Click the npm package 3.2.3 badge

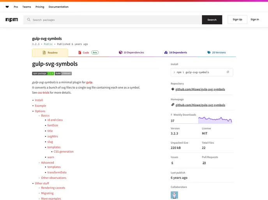(x=43, y=73)
